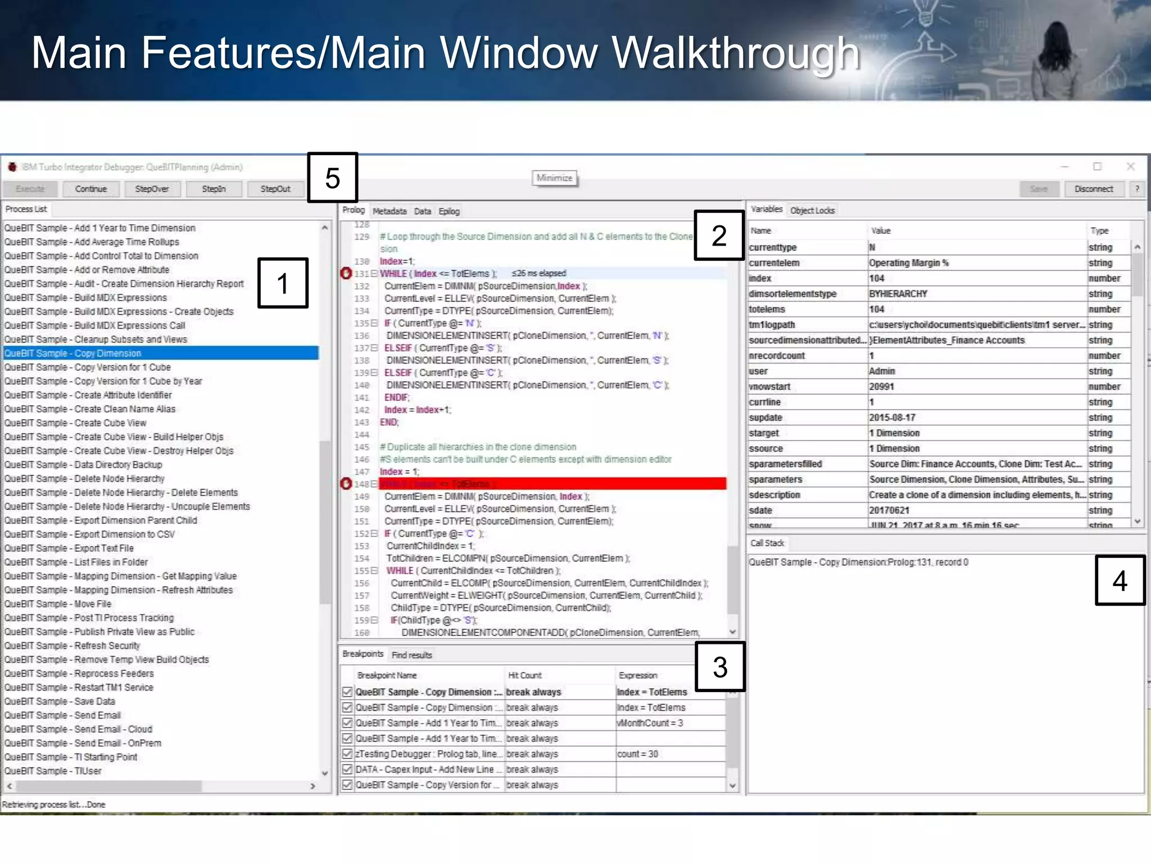
Task: Click the Expression column header
Action: [x=638, y=675]
